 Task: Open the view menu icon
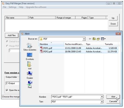coord(103,39)
